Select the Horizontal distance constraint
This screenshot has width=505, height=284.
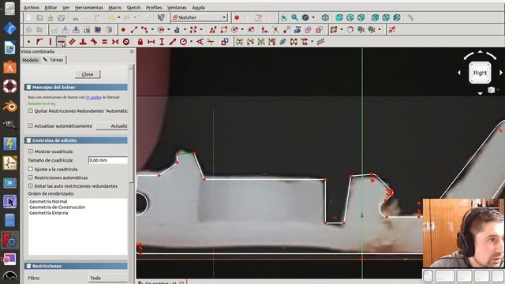tap(151, 42)
